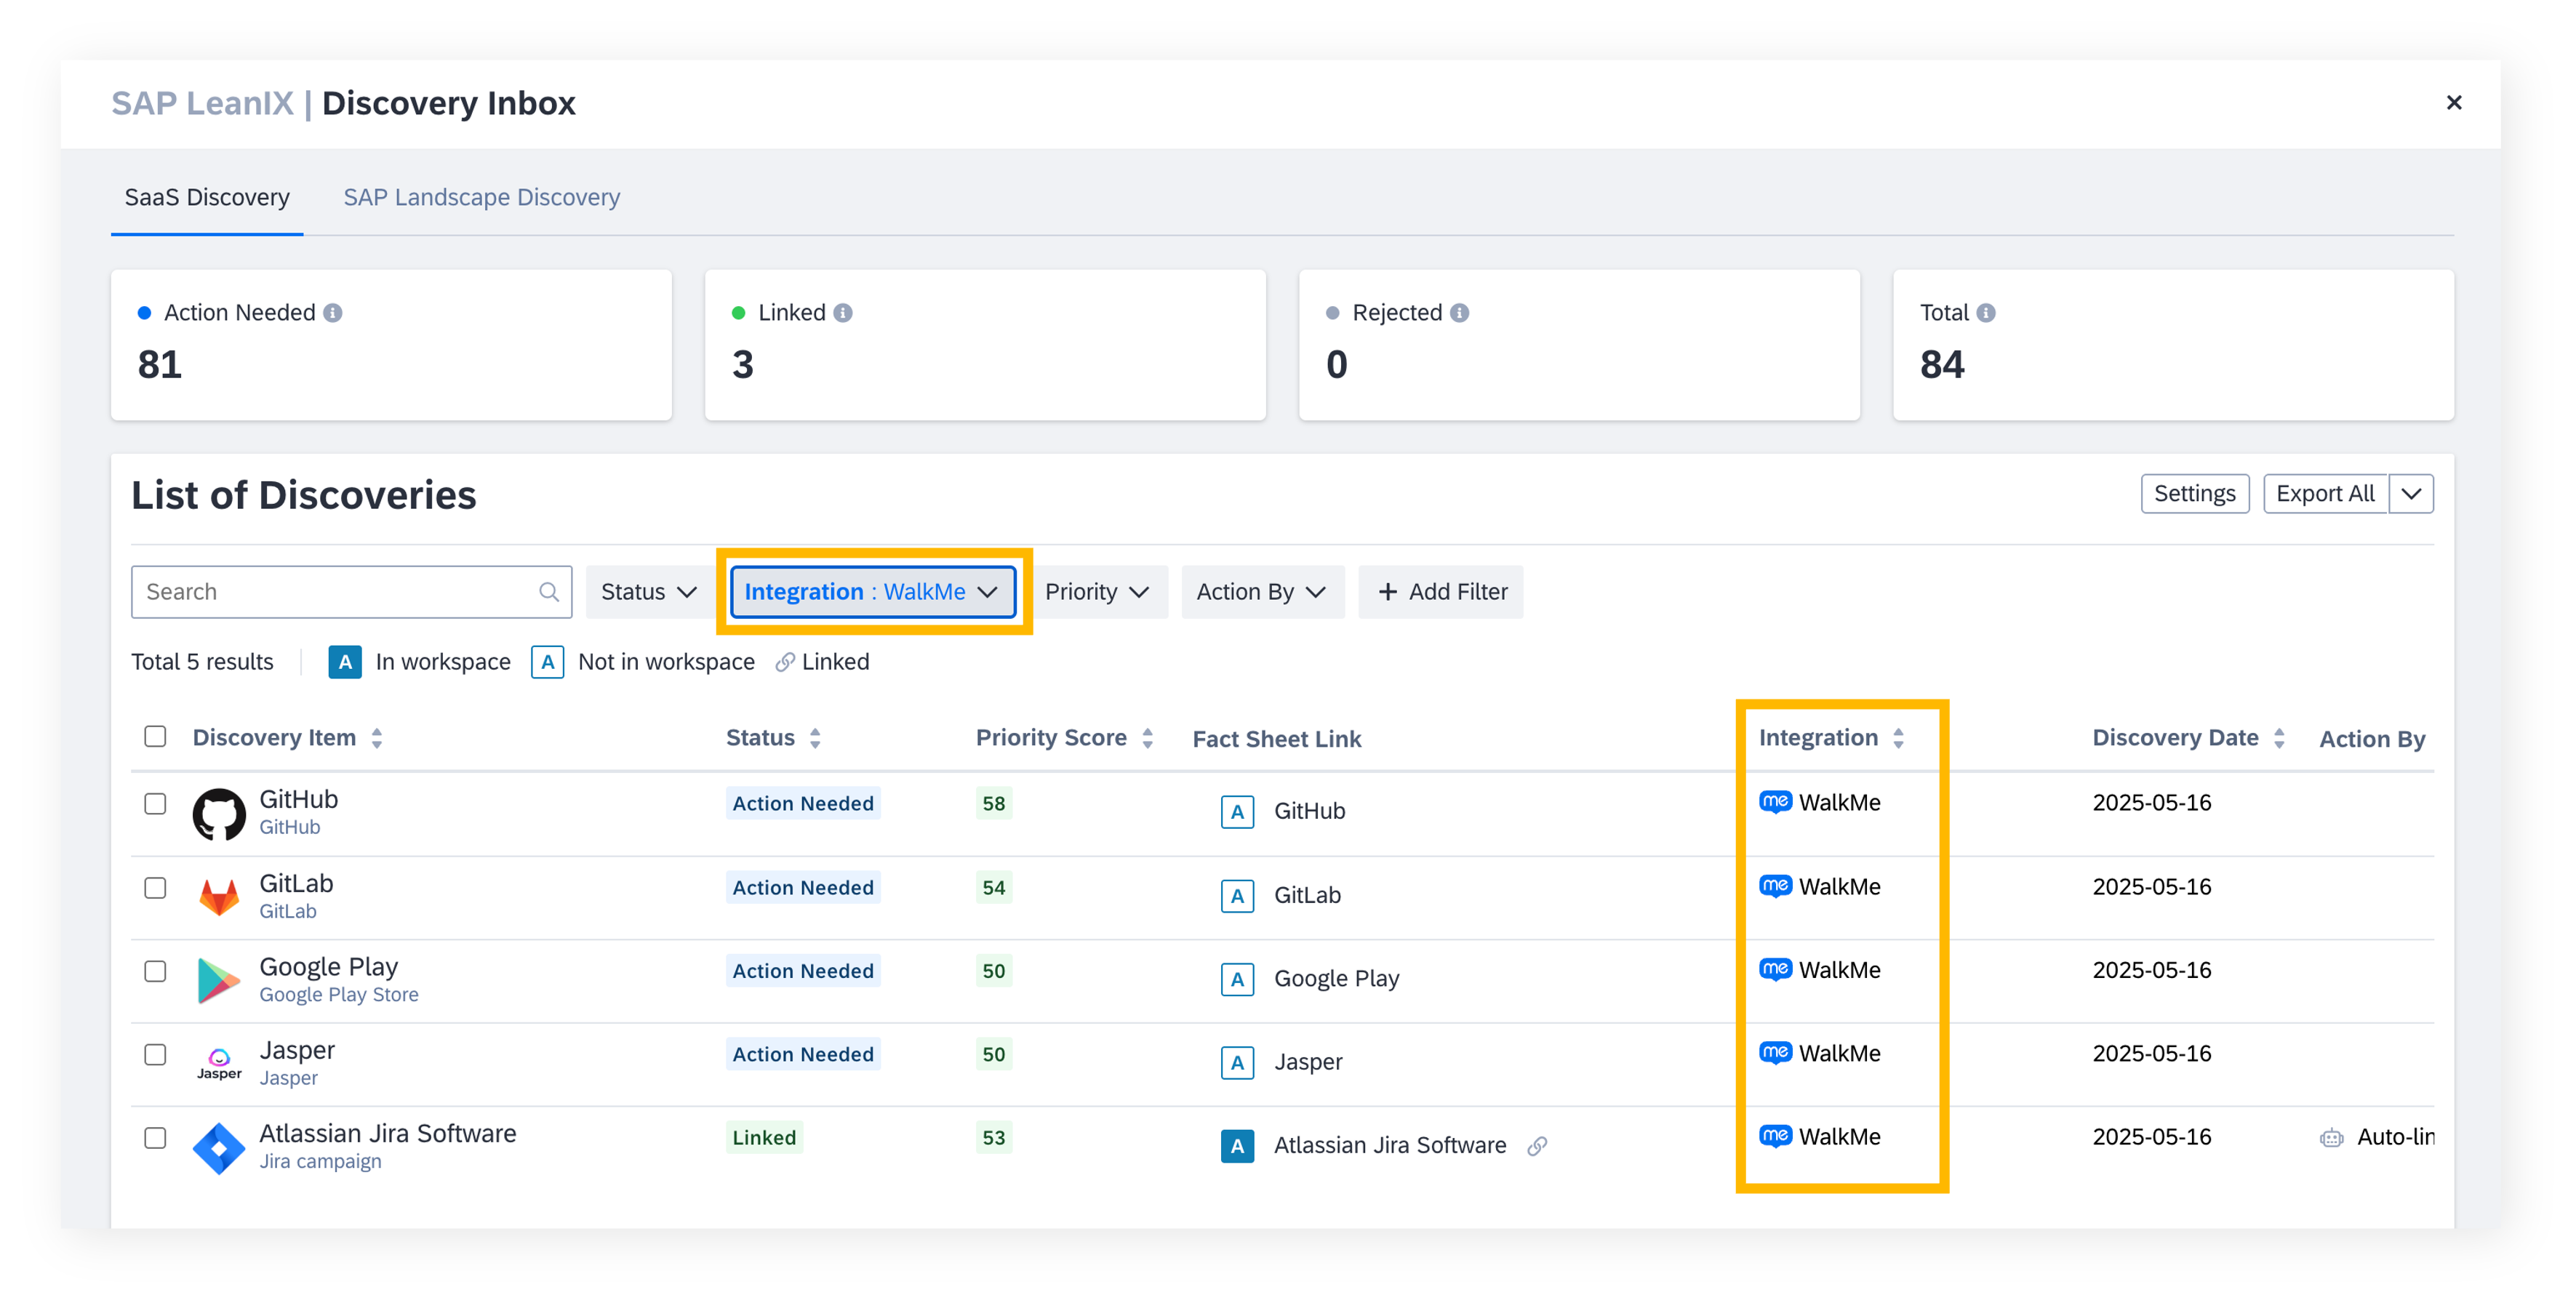The height and width of the screenshot is (1303, 2576).
Task: Click the Auto-link robot icon
Action: pos(2332,1138)
